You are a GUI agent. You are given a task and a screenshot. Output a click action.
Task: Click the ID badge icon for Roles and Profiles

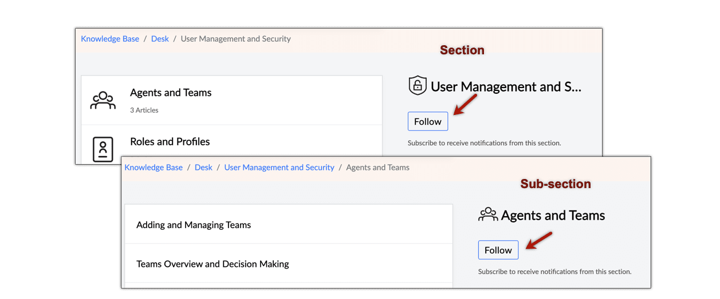coord(103,149)
